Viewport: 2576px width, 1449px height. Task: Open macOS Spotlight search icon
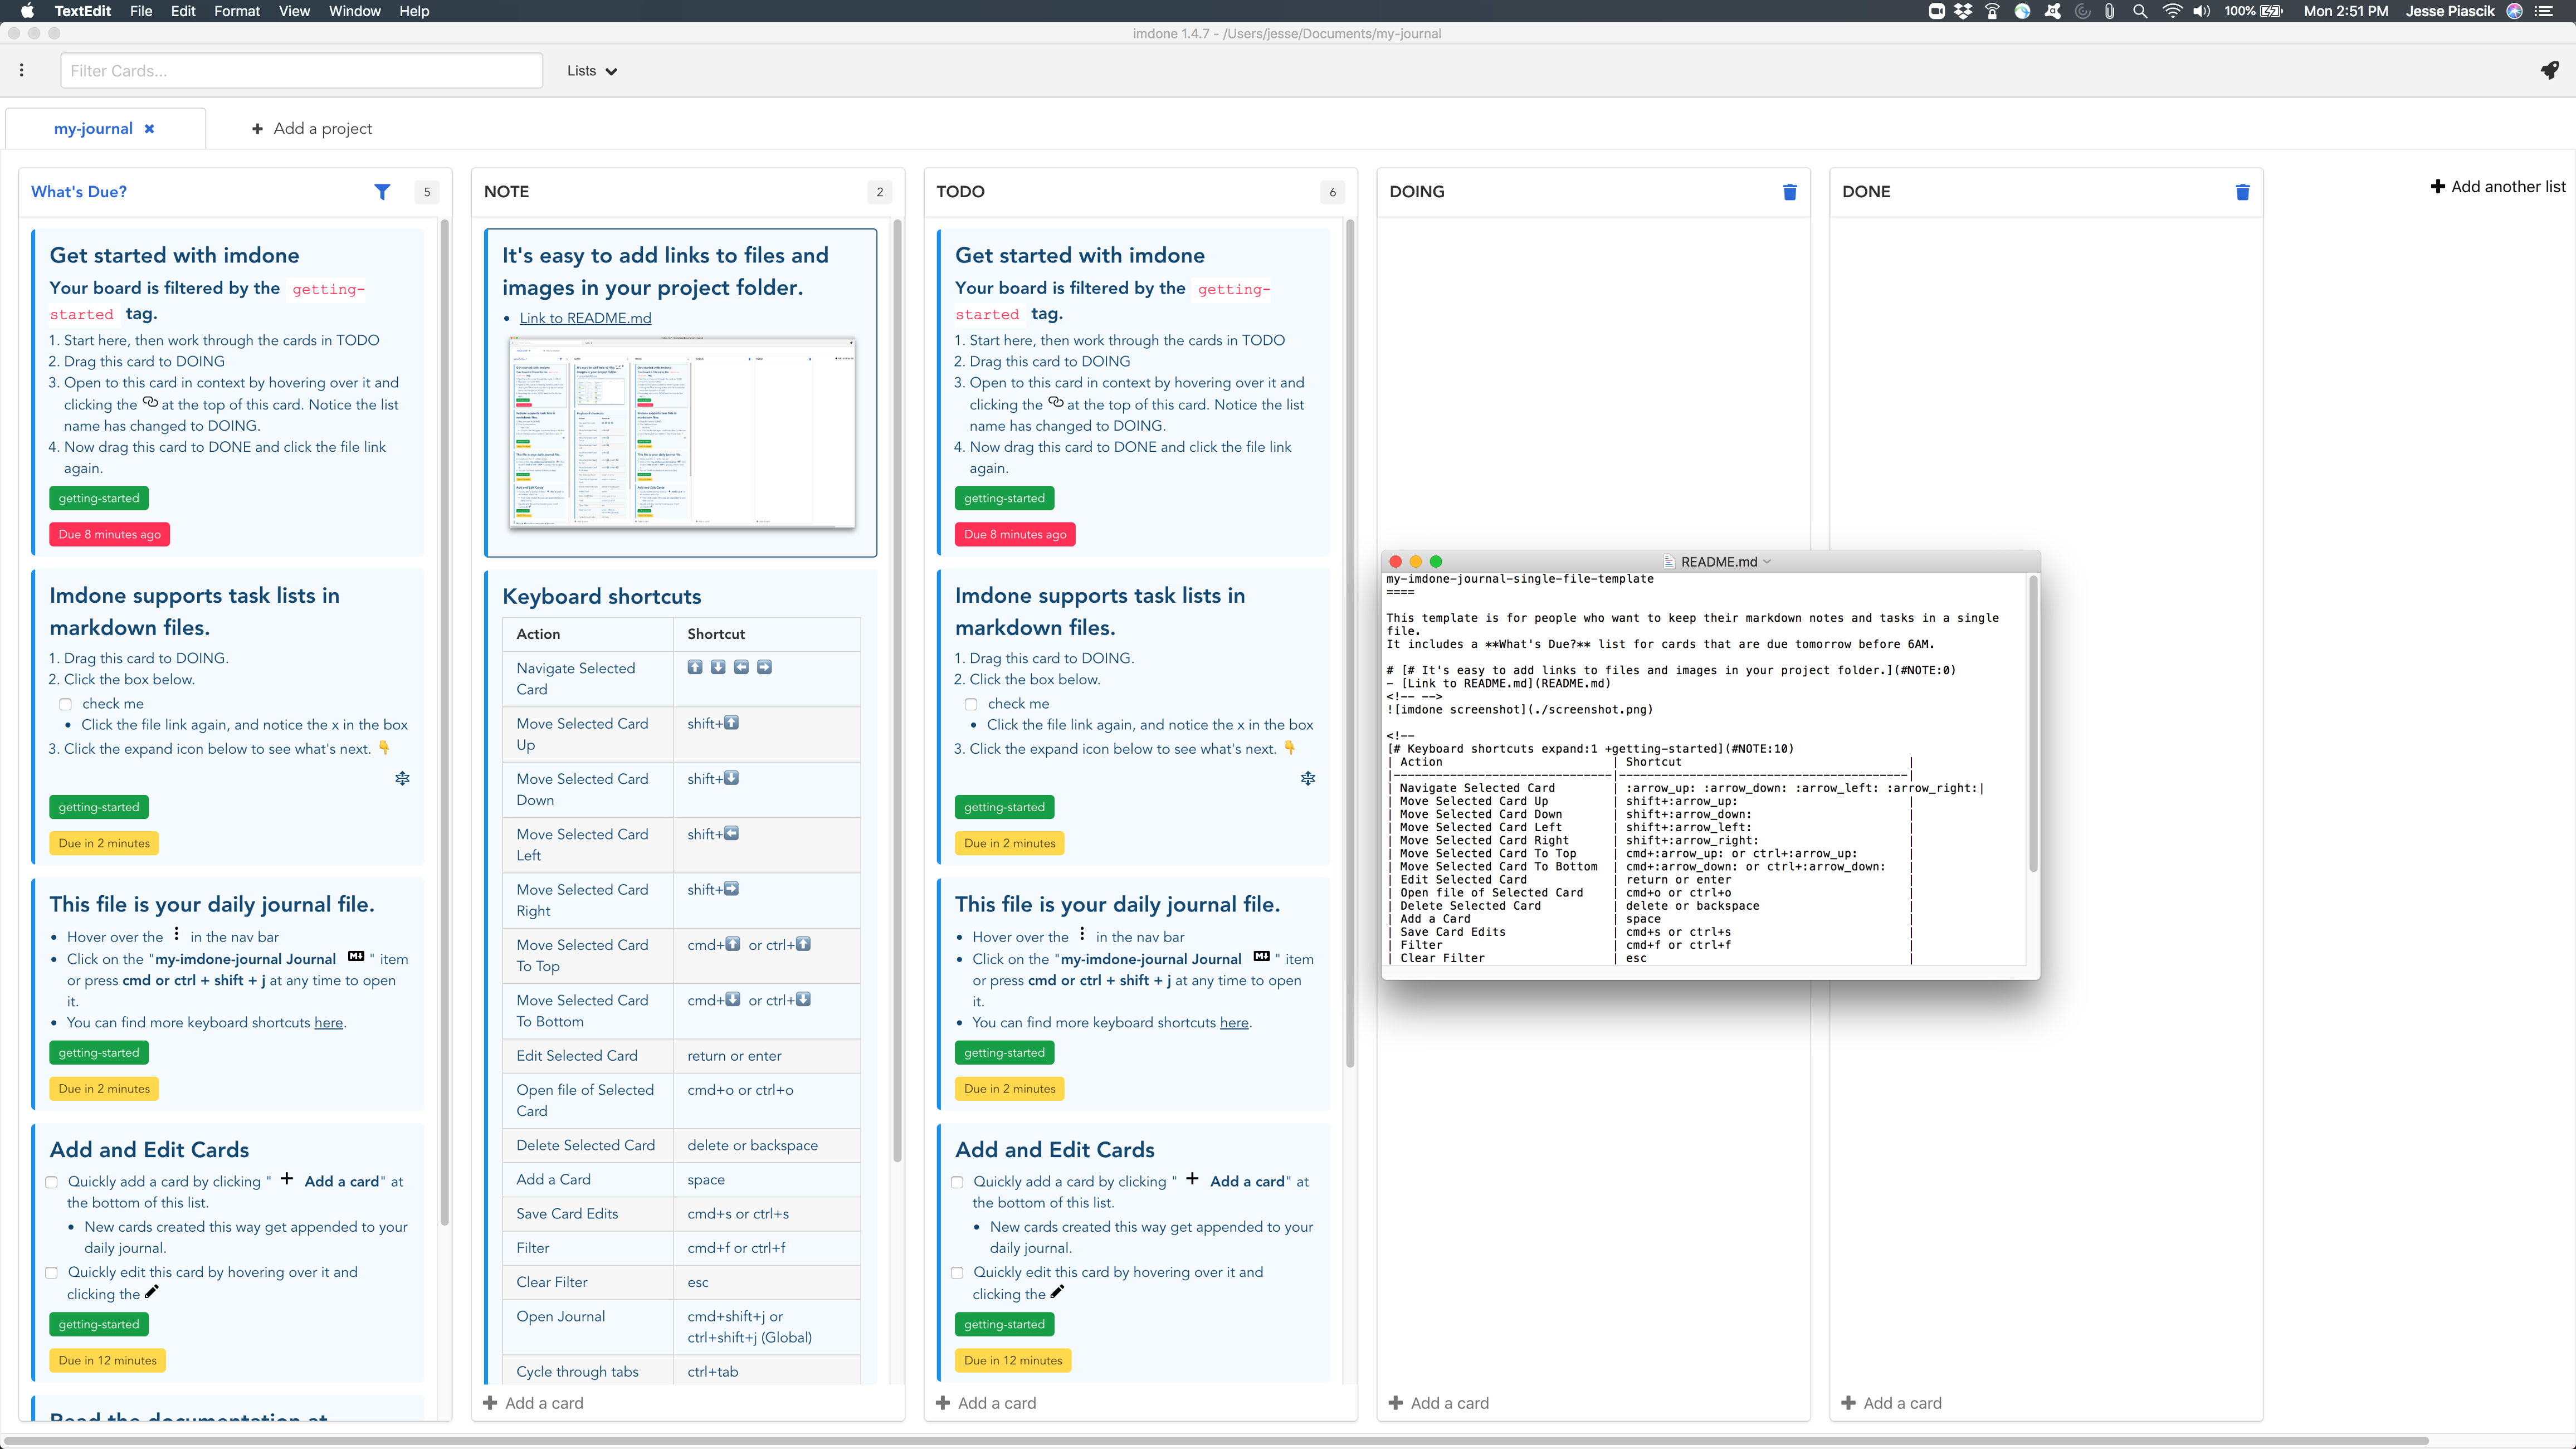(x=2139, y=11)
